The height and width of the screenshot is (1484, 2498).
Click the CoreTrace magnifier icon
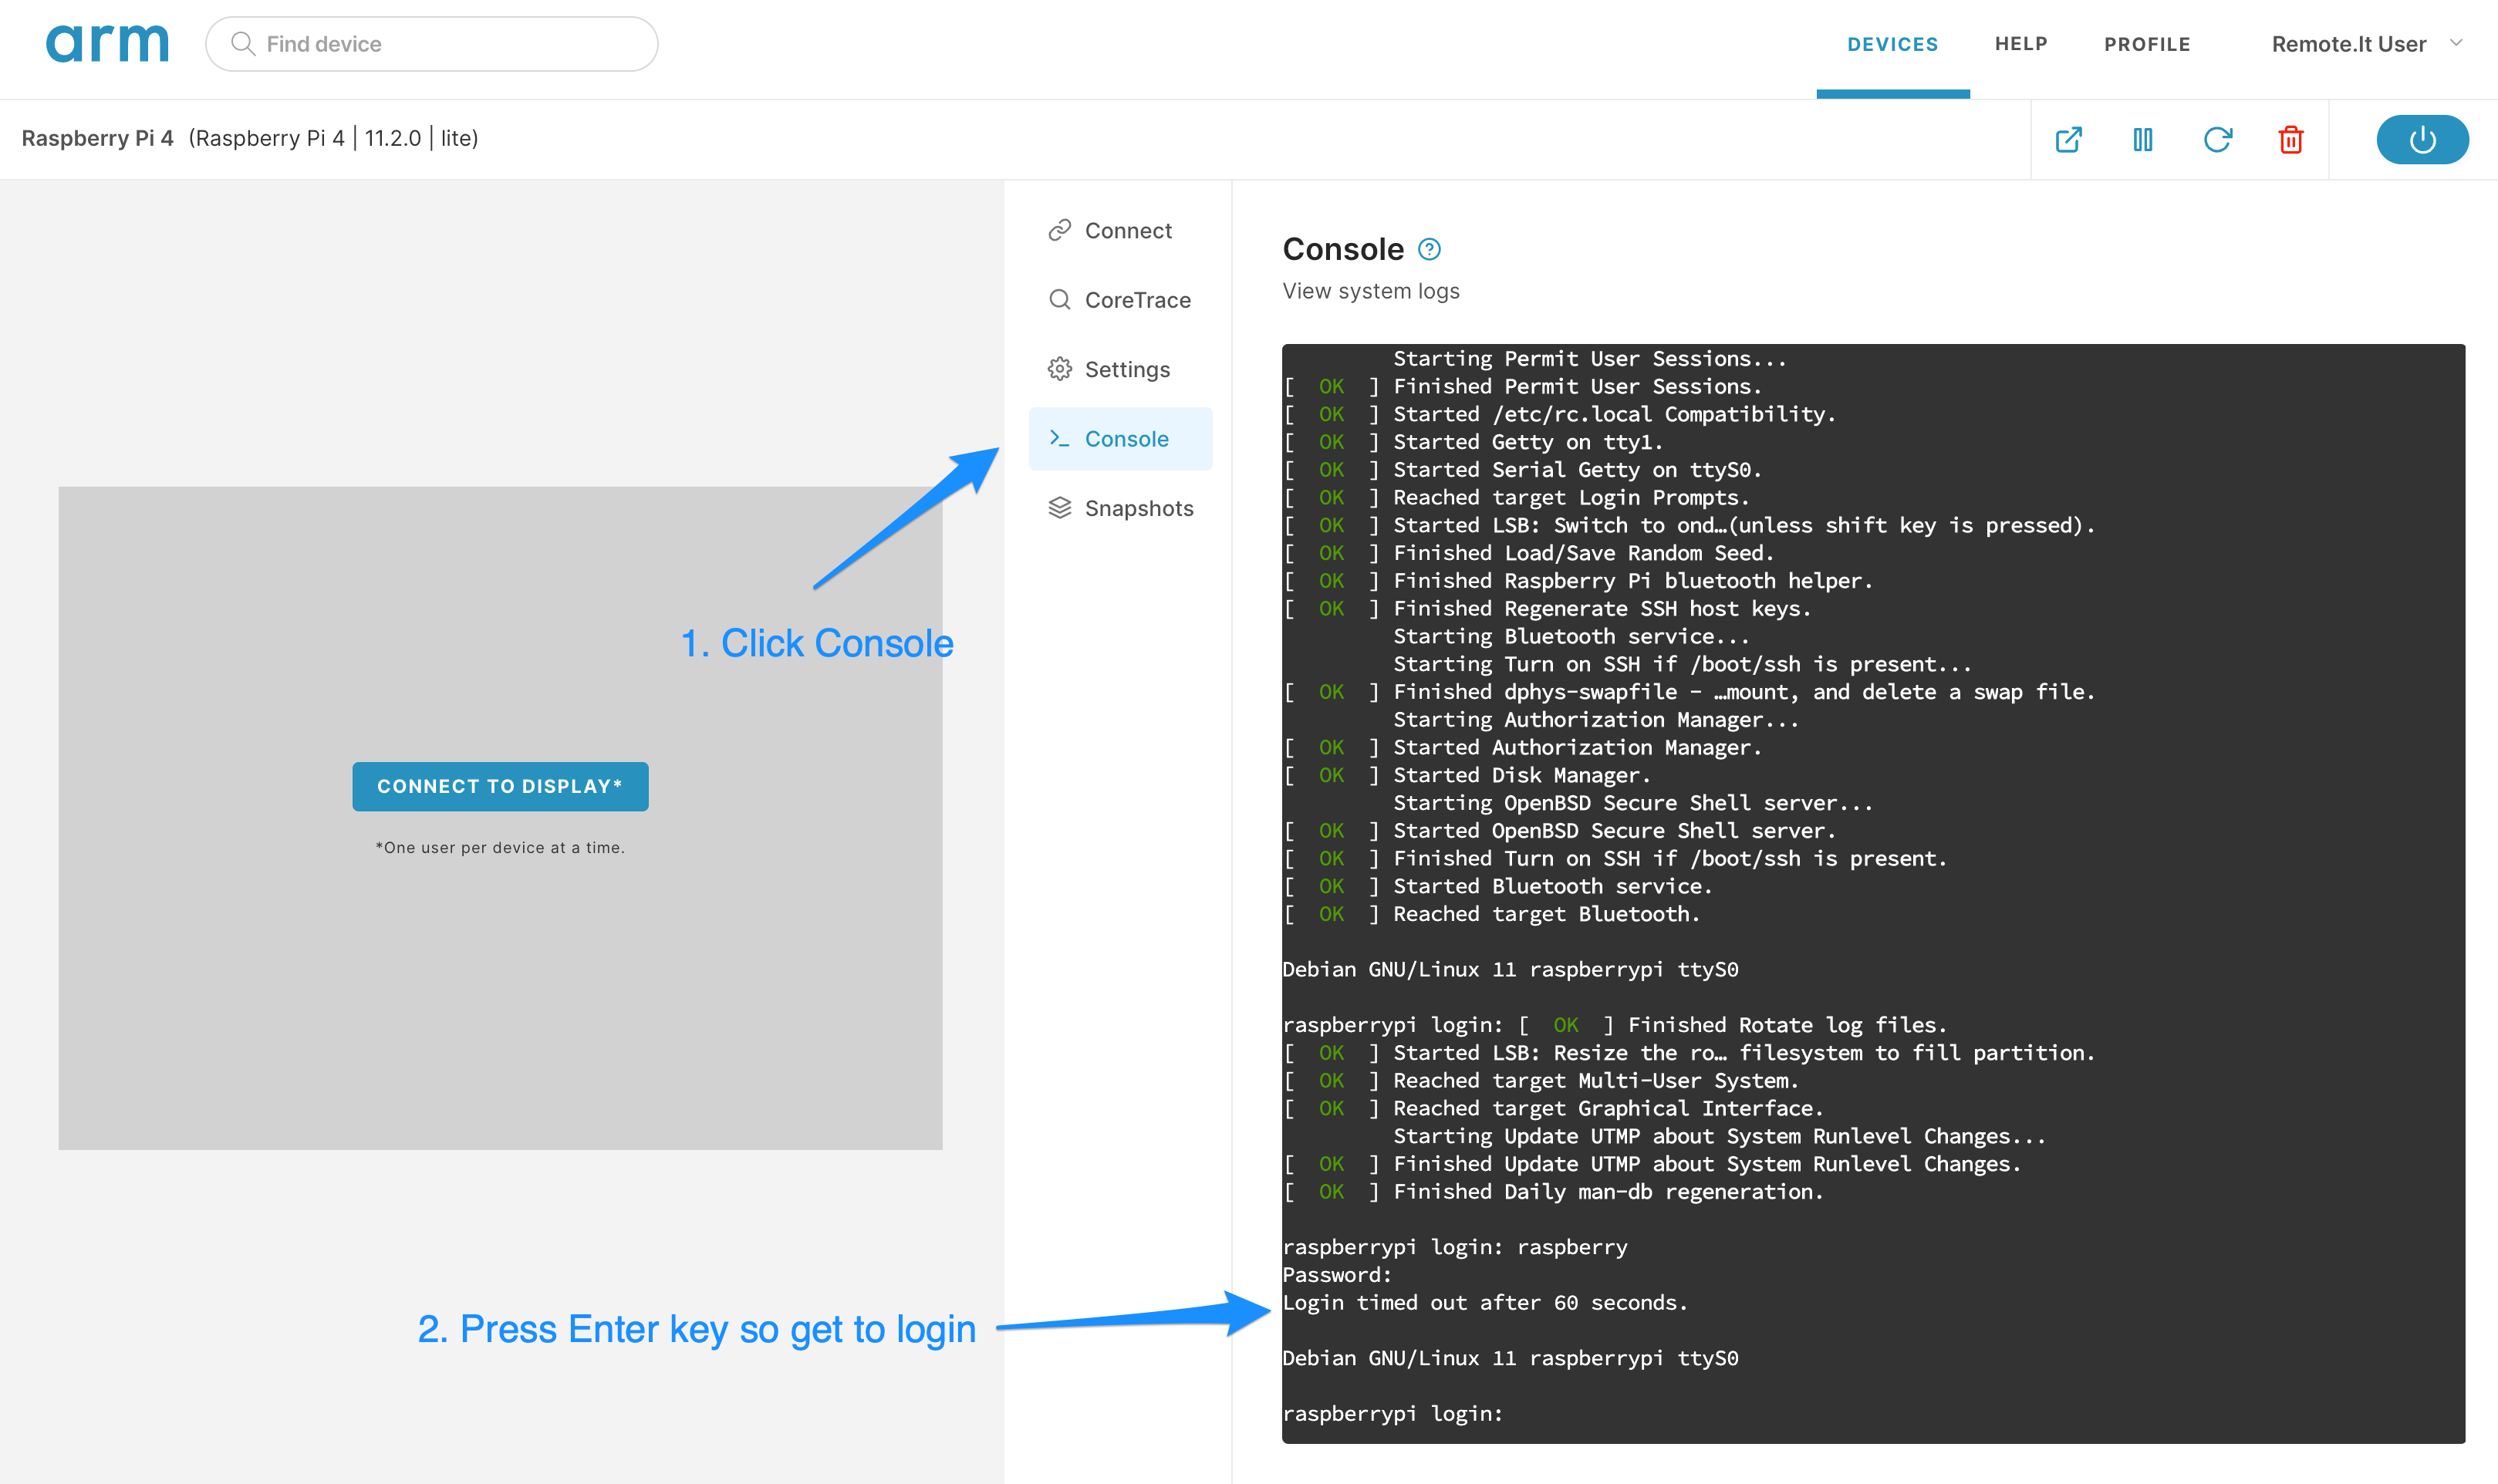pos(1059,300)
